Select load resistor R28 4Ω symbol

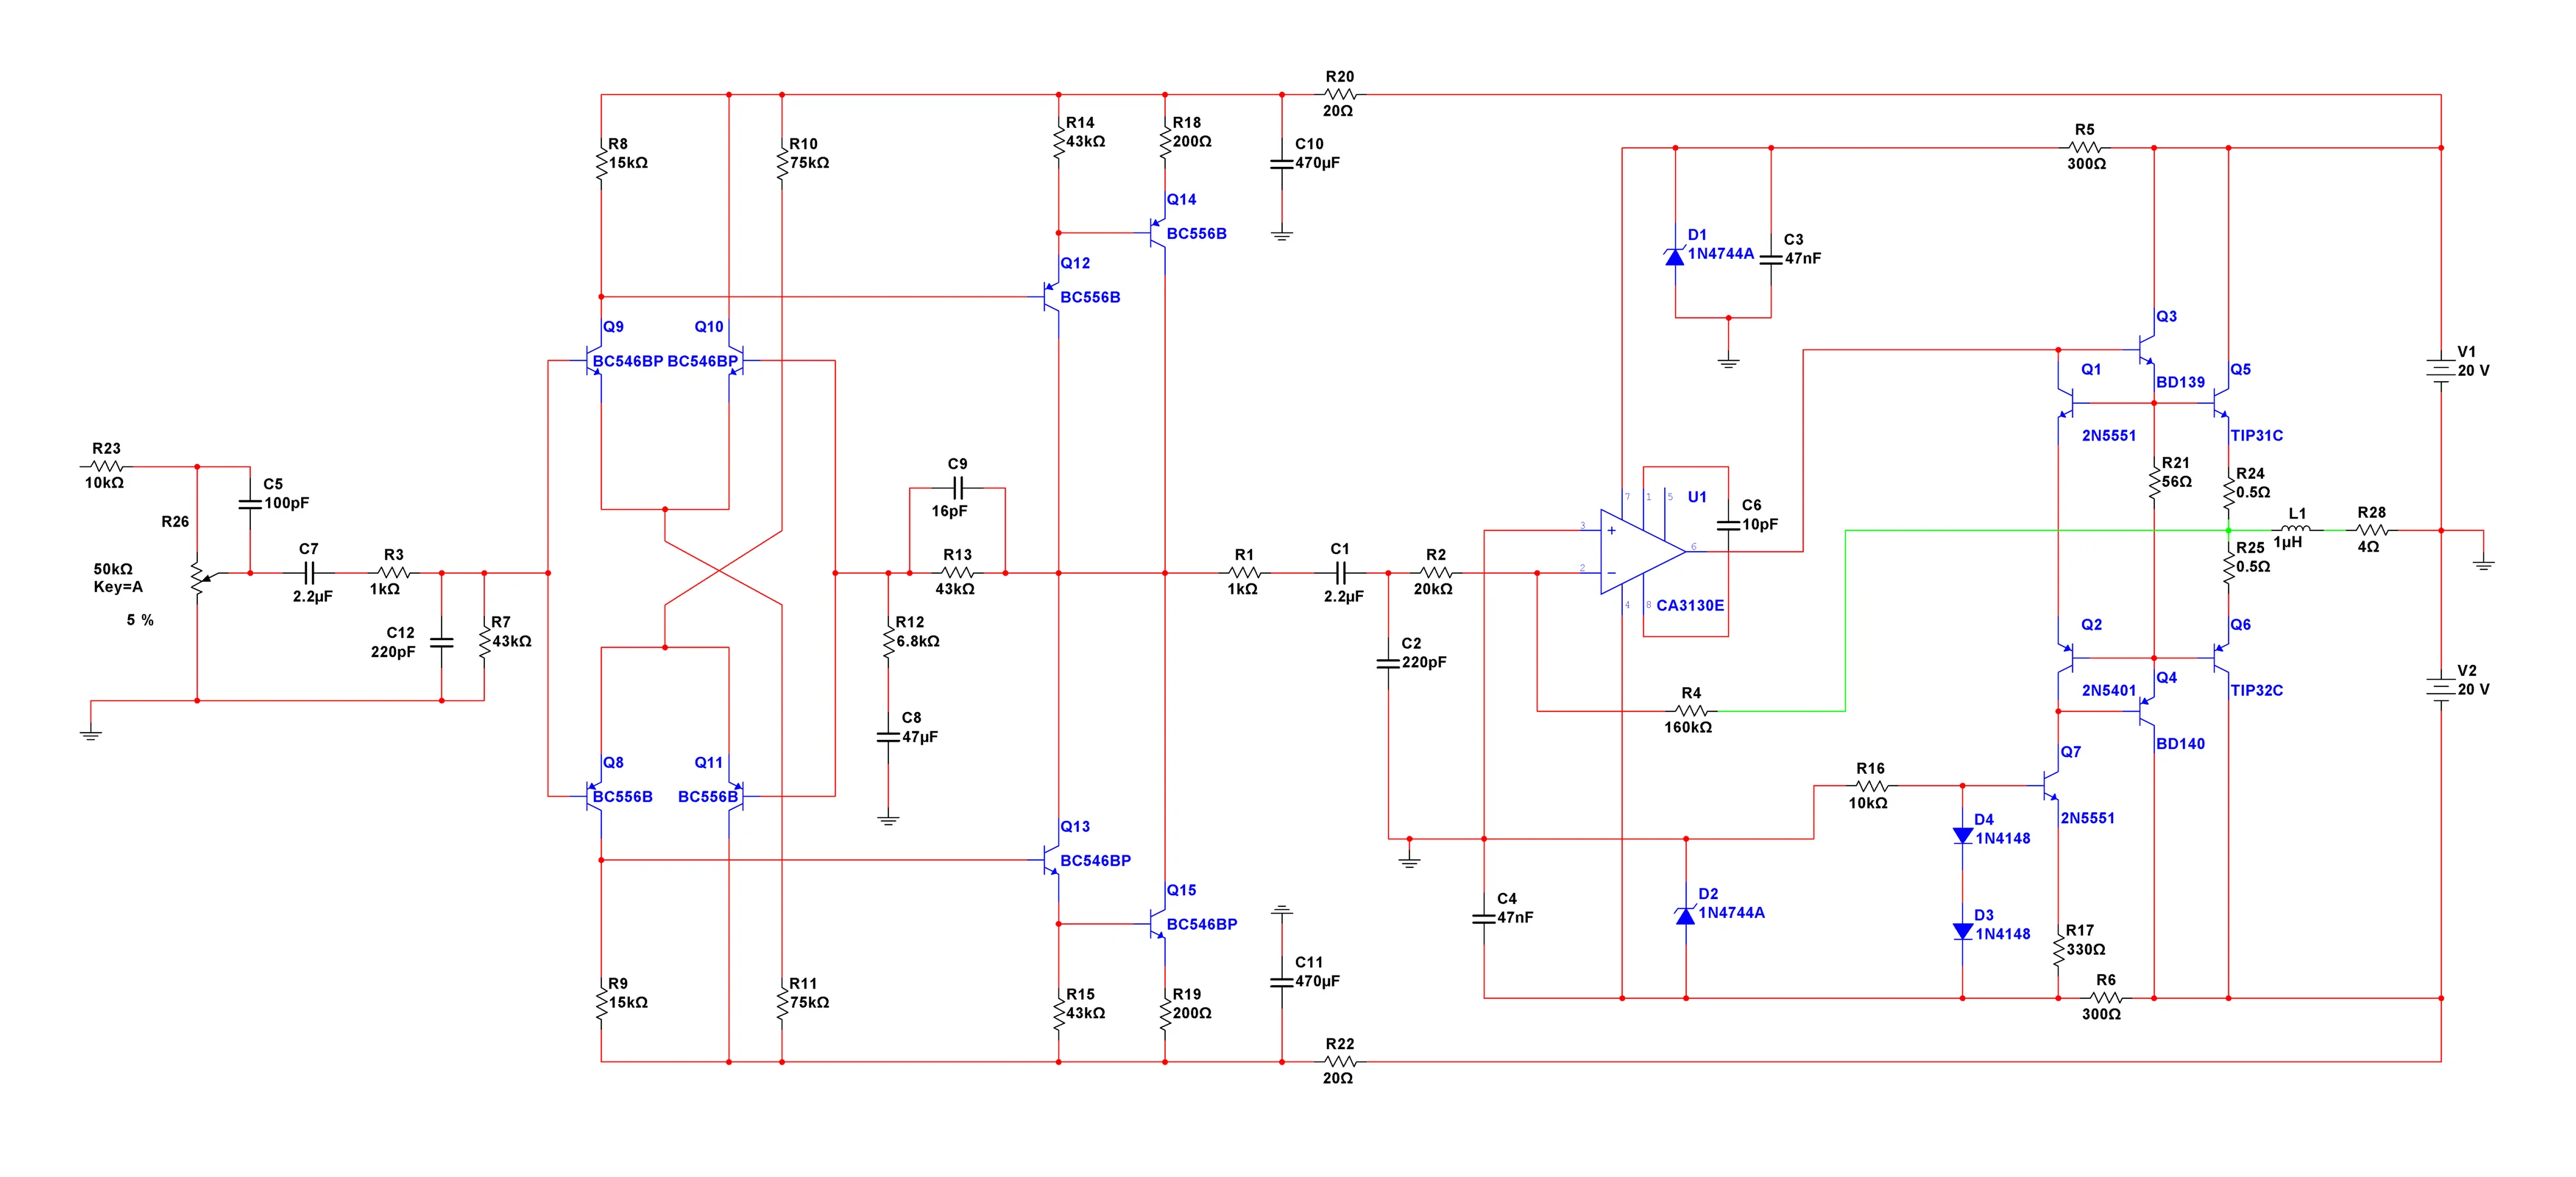2371,530
